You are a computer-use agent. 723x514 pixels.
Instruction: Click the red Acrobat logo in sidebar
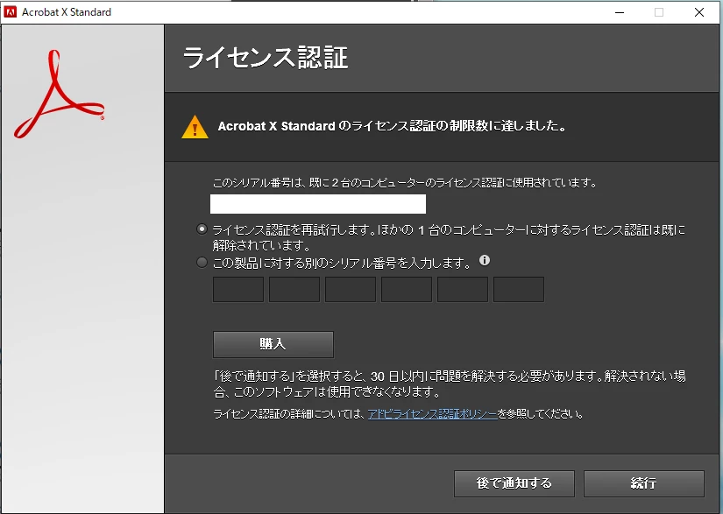click(59, 94)
